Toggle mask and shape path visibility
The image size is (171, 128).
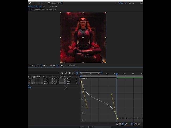click(x=42, y=66)
